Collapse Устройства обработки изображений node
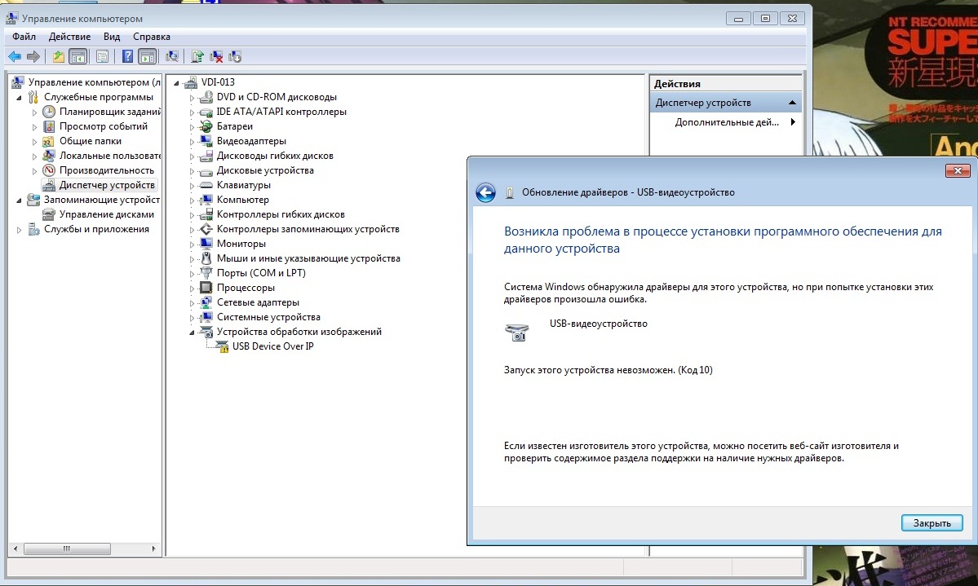 click(x=193, y=332)
